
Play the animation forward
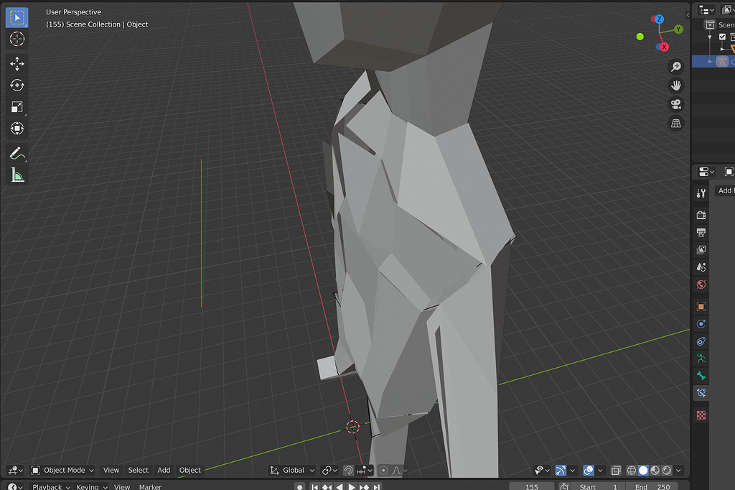352,486
